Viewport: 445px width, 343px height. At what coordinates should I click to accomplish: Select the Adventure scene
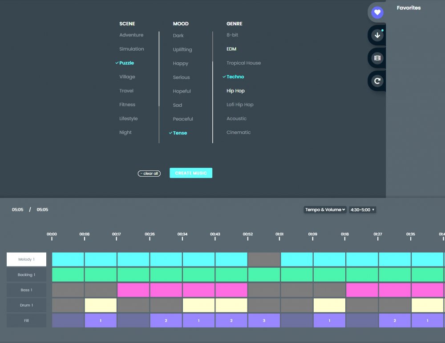tap(131, 35)
